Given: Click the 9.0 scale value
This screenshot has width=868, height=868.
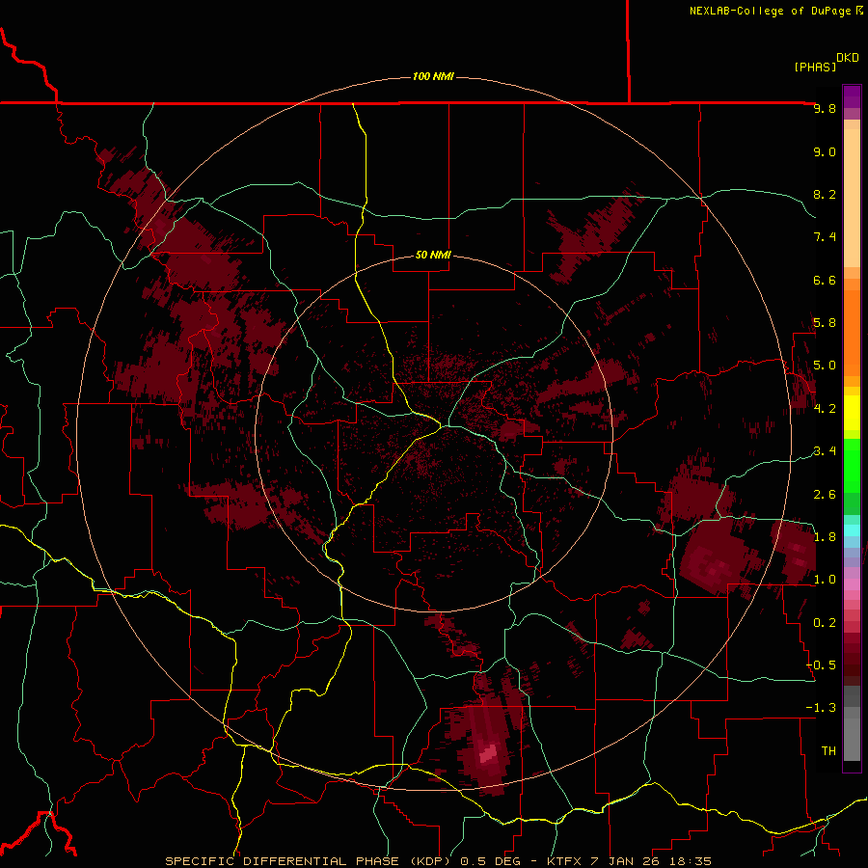Looking at the screenshot, I should pos(825,151).
